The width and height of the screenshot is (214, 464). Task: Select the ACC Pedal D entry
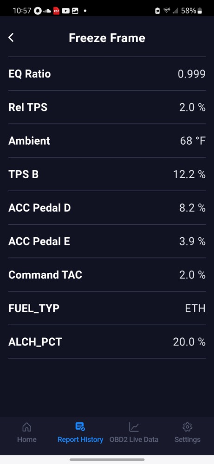[107, 208]
